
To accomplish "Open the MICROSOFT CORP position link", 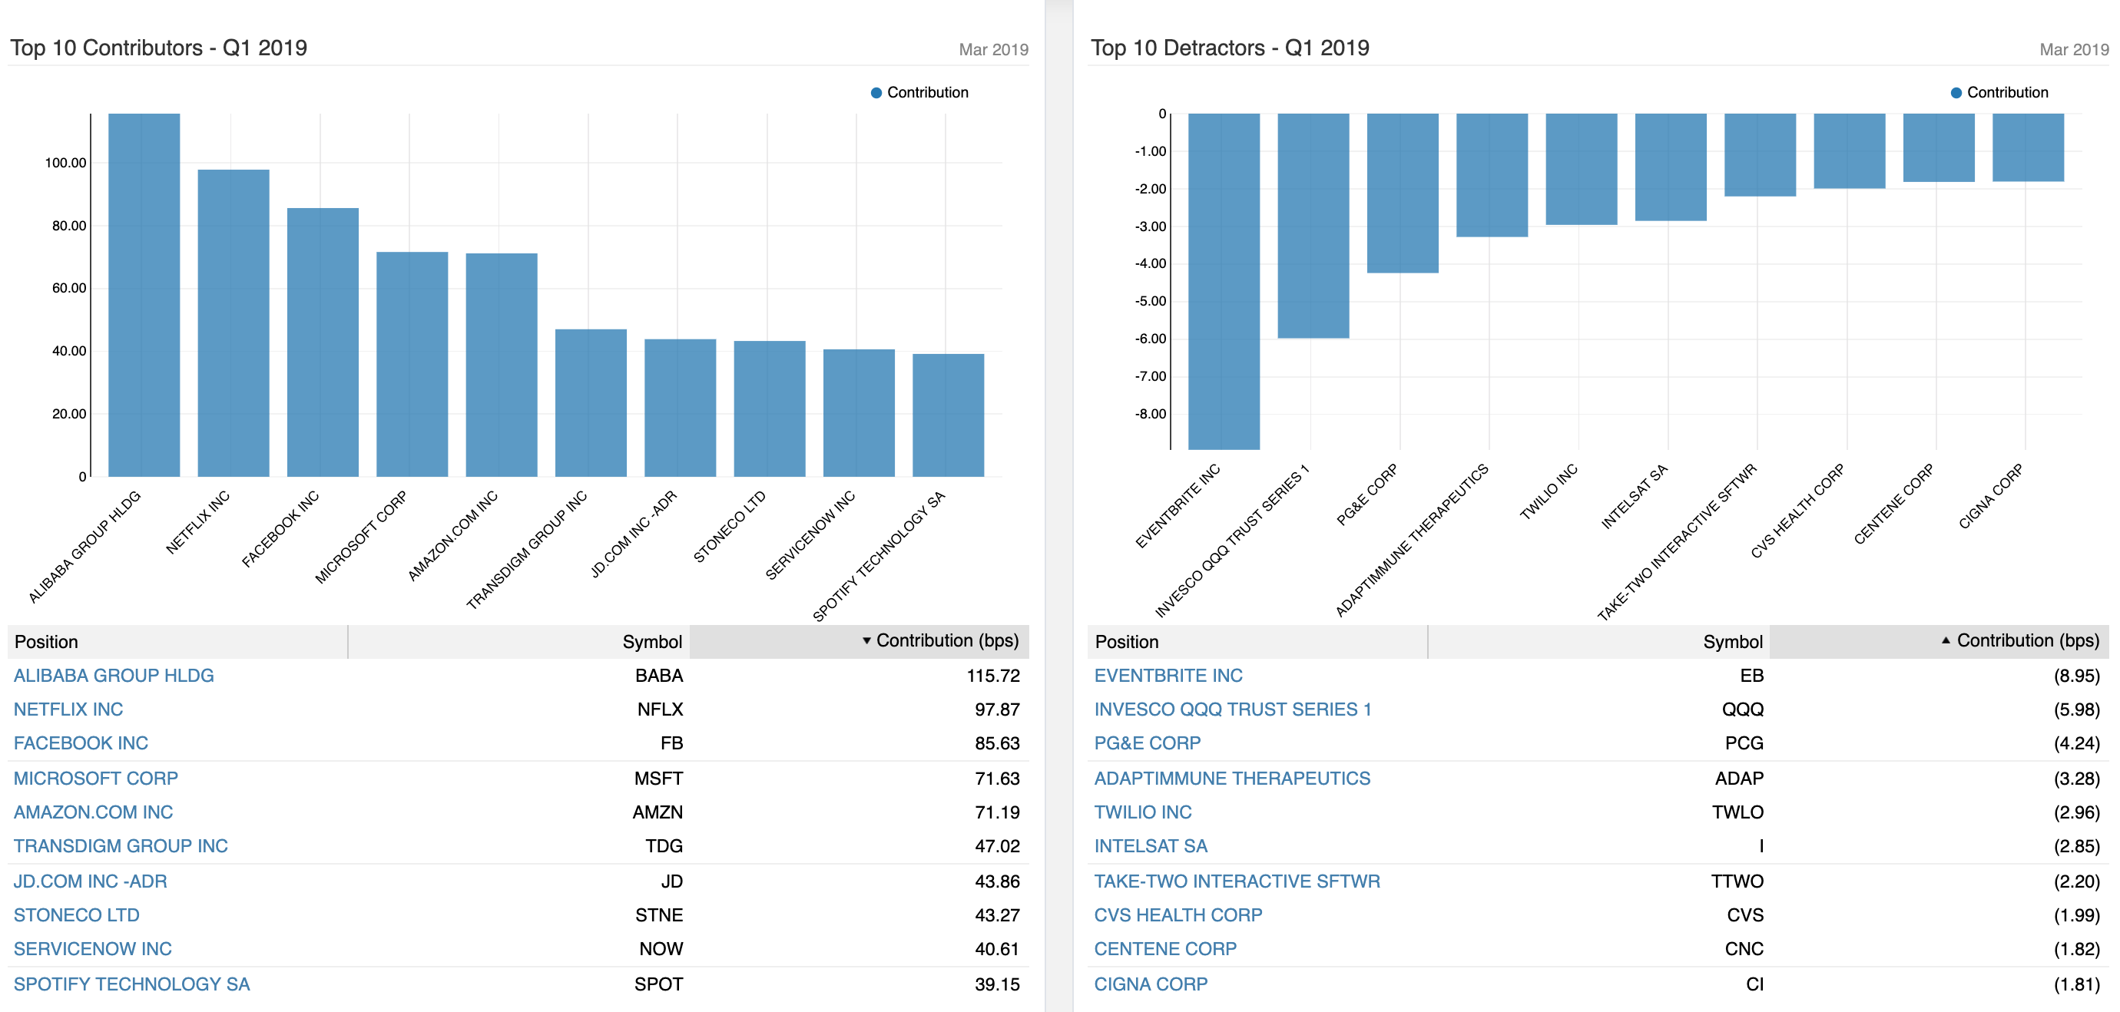I will pos(95,779).
